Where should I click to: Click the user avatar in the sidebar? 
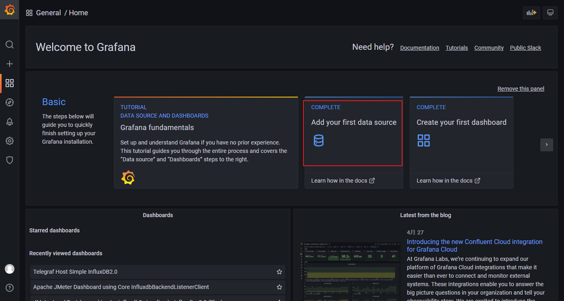10,269
